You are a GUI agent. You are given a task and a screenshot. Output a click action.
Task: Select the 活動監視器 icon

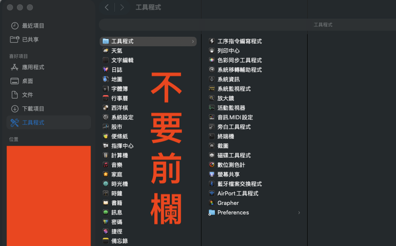[x=212, y=108]
